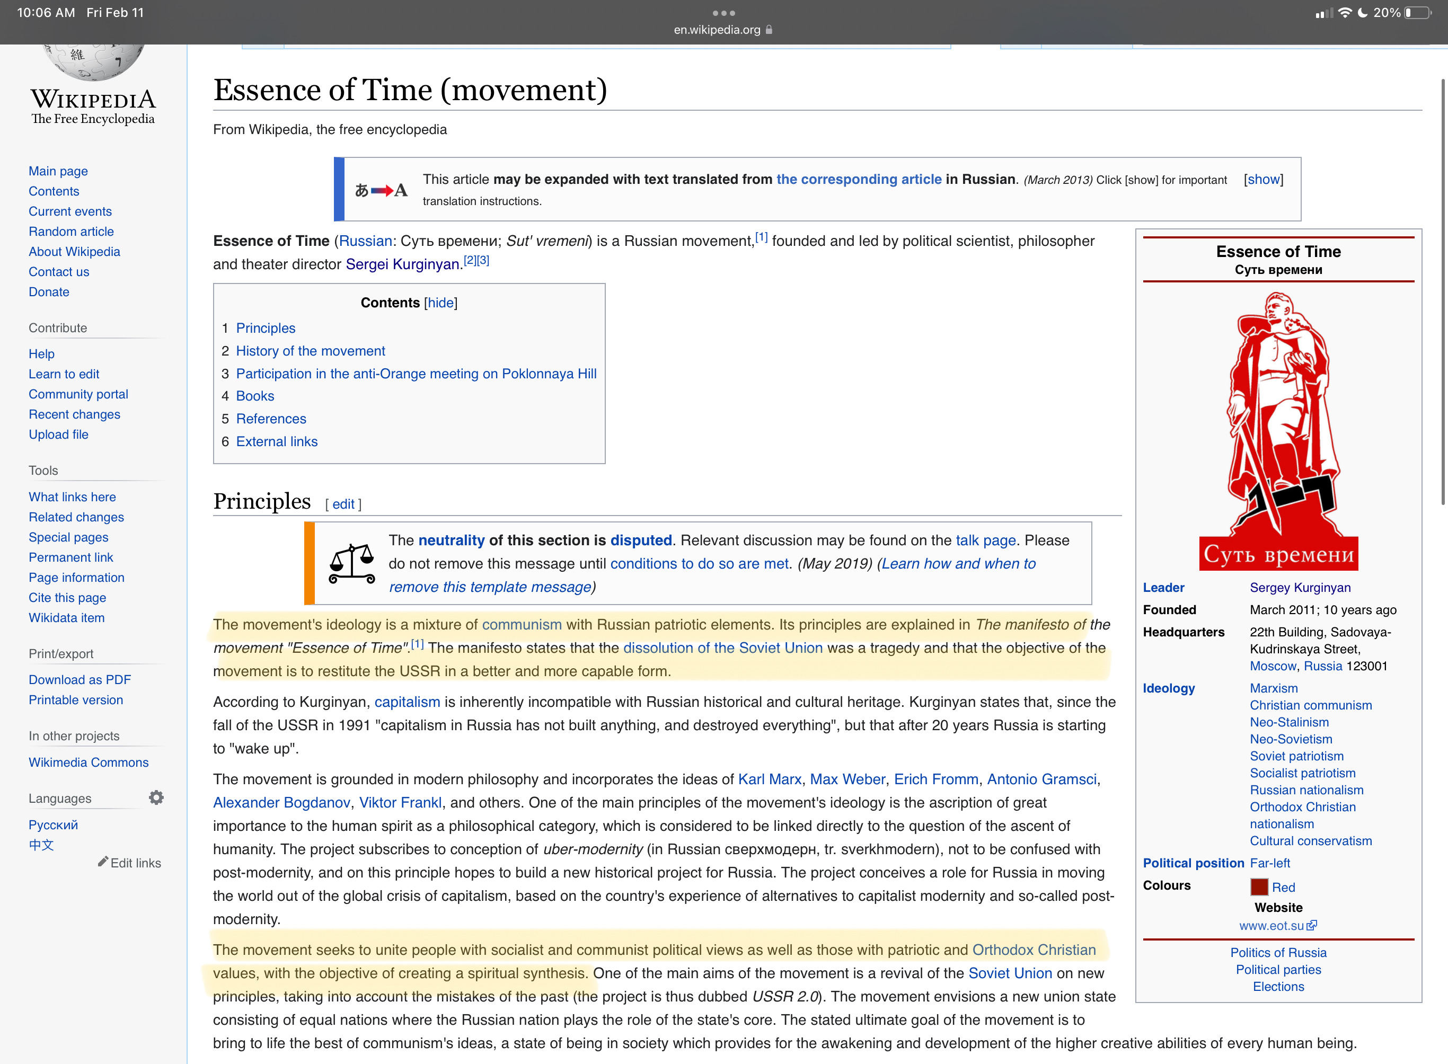
Task: Open Help in Contribute section
Action: coord(41,353)
